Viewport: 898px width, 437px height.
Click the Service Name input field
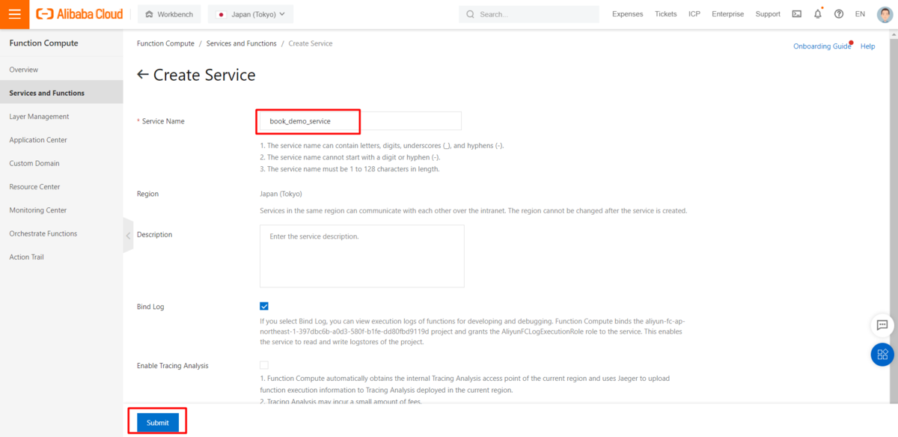(x=360, y=120)
